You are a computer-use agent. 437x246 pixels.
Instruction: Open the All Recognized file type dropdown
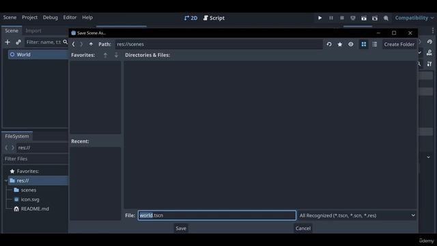tap(357, 215)
